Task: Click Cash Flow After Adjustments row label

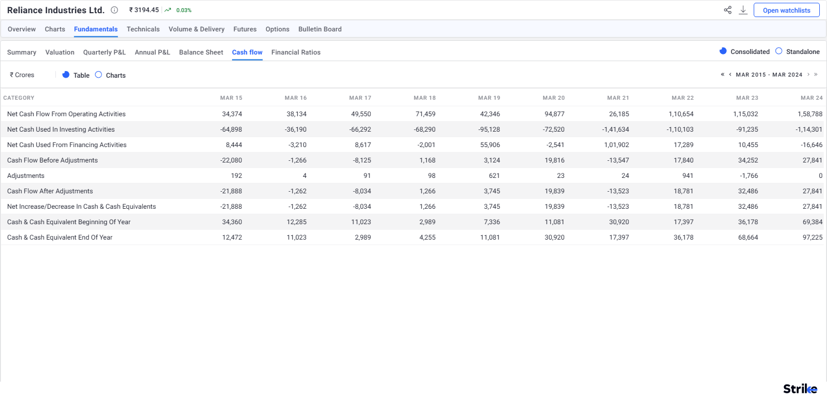Action: 50,191
